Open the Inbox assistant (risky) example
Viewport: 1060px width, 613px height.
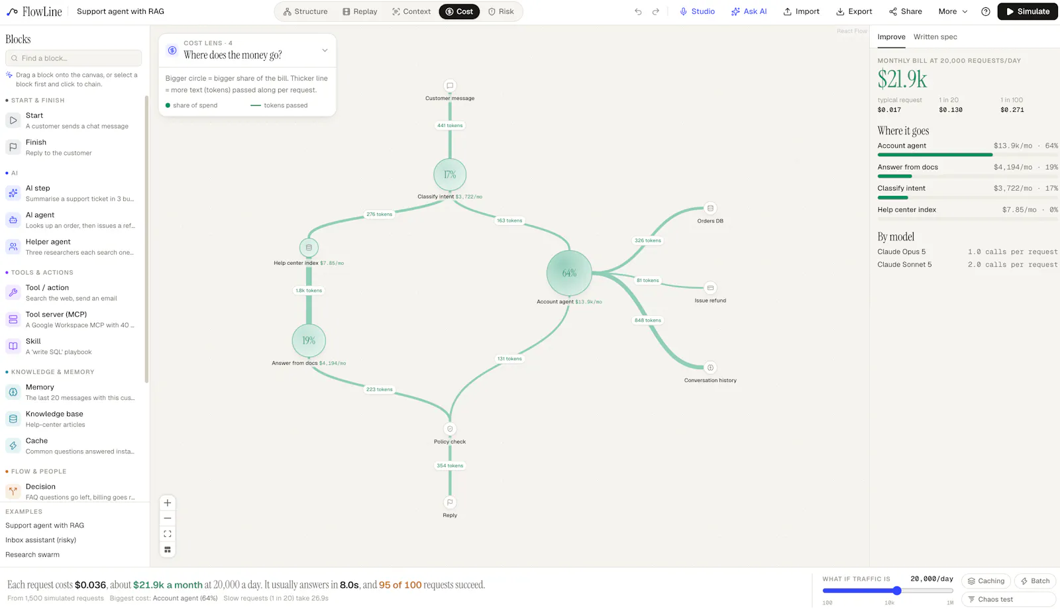coord(41,540)
